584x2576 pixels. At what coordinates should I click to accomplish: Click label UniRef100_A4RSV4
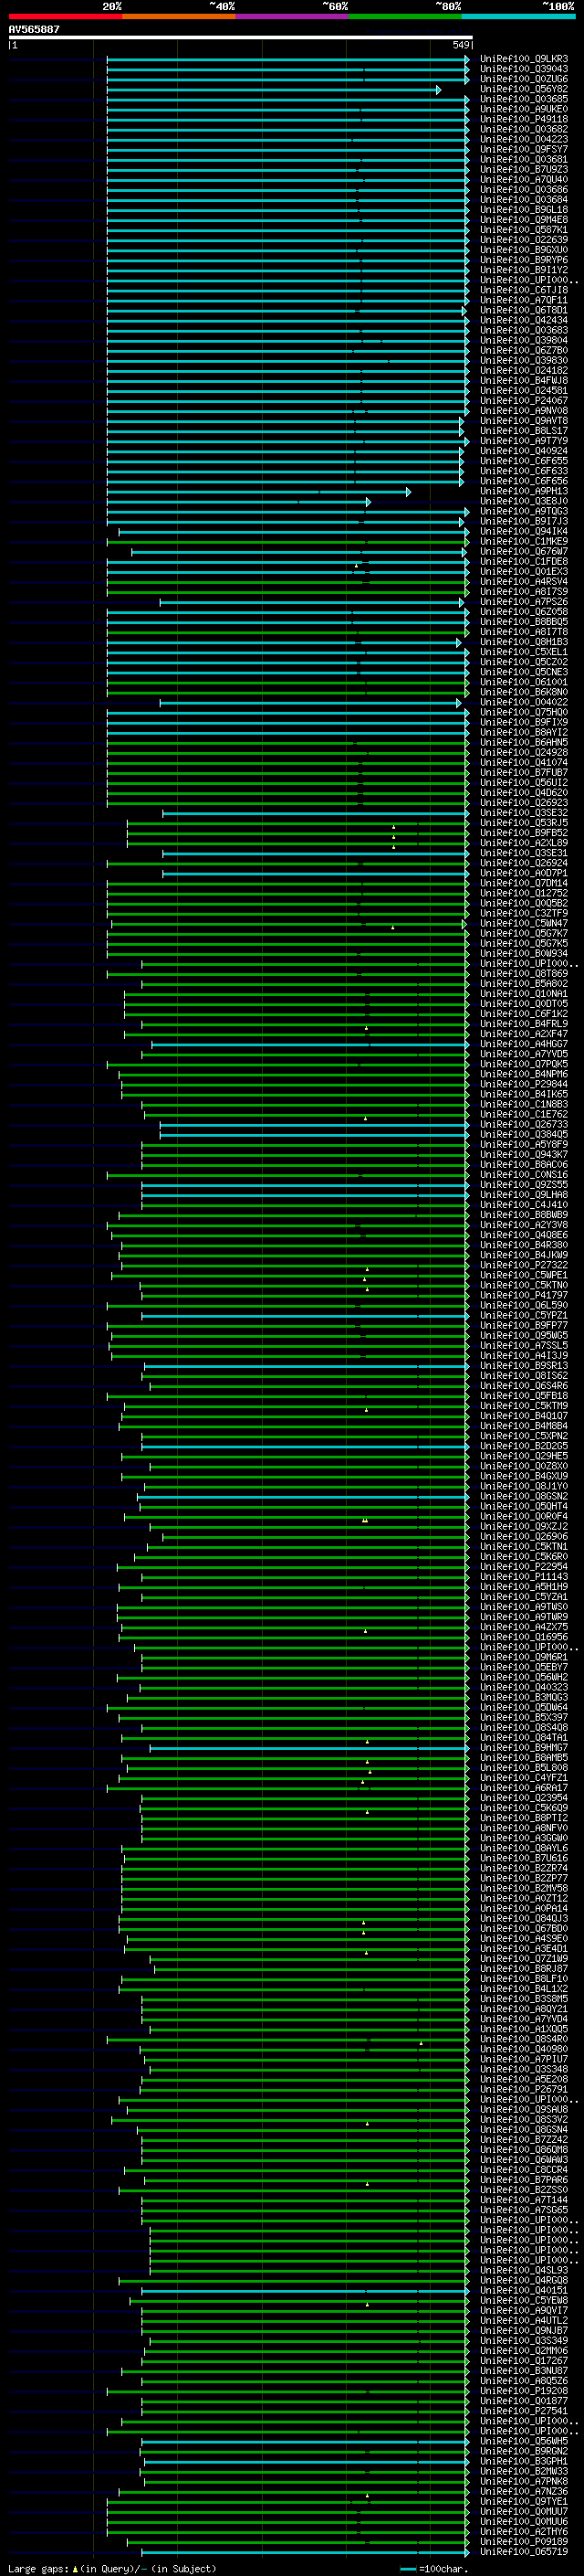[x=524, y=582]
